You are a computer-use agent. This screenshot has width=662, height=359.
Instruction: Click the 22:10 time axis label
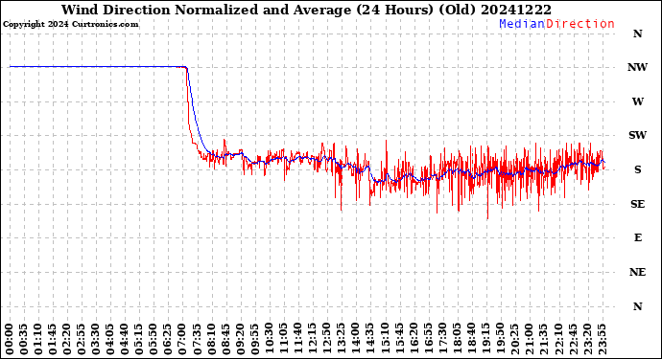[558, 339]
